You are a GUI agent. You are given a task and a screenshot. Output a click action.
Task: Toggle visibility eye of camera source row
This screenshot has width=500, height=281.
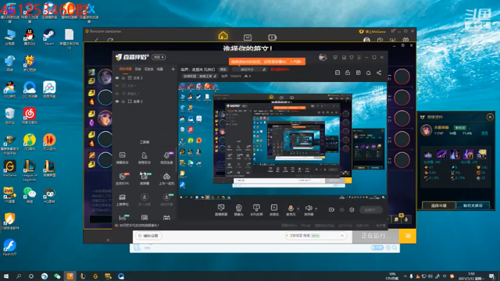coord(117,94)
